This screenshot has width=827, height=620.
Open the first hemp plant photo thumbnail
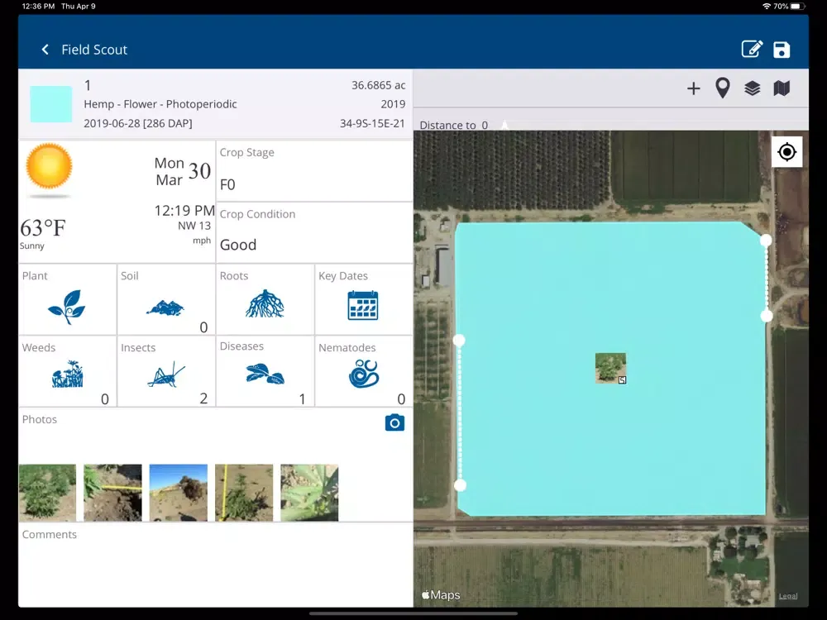coord(47,493)
